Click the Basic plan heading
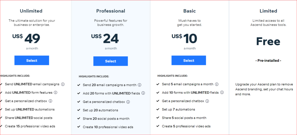This screenshot has height=135, width=297. point(189,11)
